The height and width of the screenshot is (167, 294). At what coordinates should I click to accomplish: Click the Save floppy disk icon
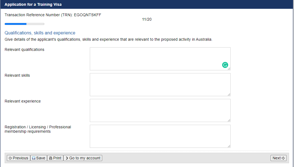pos(34,158)
